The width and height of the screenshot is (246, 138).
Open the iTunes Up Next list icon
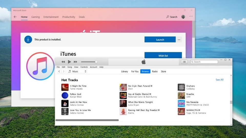(184, 62)
